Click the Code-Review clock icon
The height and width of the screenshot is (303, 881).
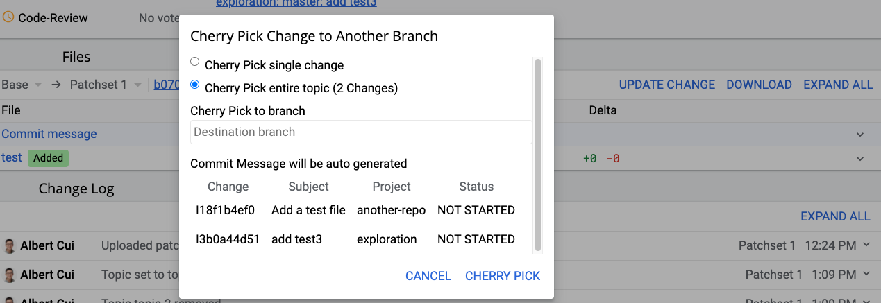click(8, 17)
